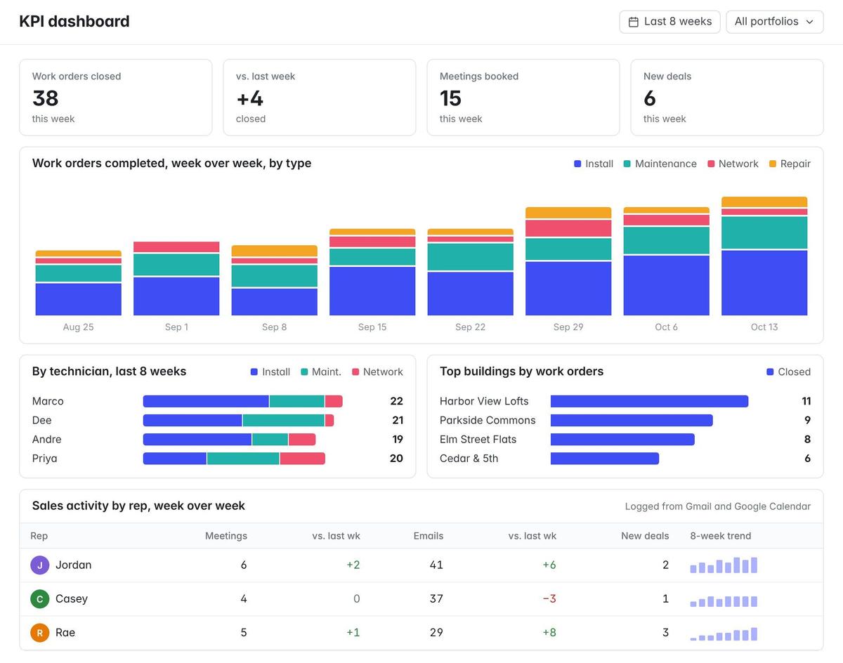843x663 pixels.
Task: Select the Work orders closed card
Action: [x=116, y=97]
